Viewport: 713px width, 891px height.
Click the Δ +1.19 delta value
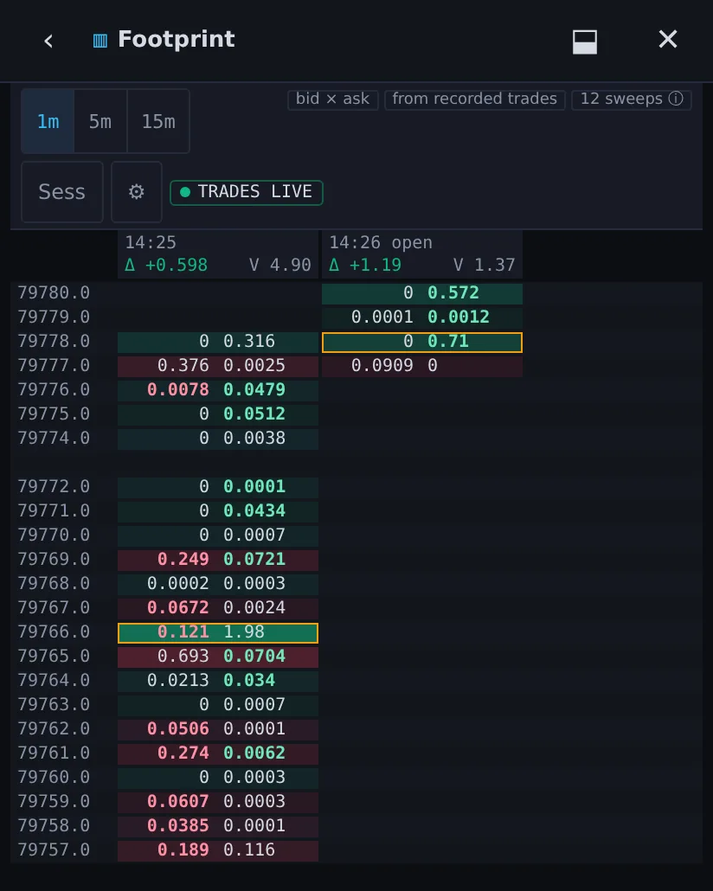[365, 266]
